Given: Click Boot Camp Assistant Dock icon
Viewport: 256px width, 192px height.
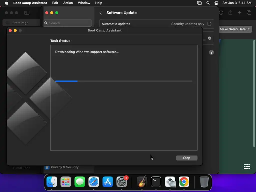Looking at the screenshot, I should [170, 182].
